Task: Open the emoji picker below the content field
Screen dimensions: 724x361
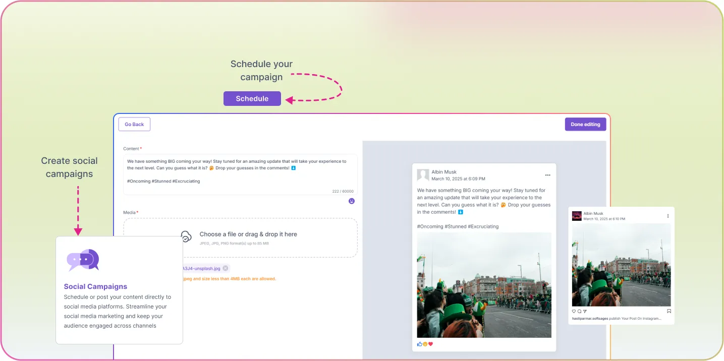Action: (x=352, y=201)
